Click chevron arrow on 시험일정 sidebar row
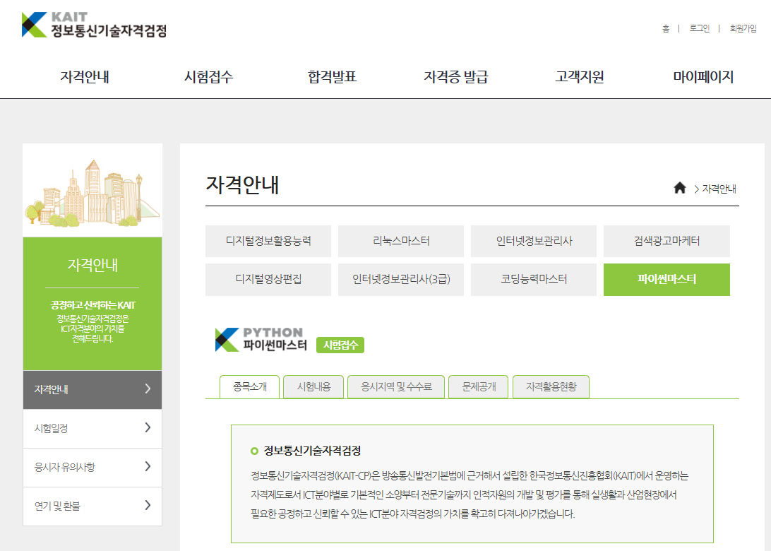 click(148, 428)
